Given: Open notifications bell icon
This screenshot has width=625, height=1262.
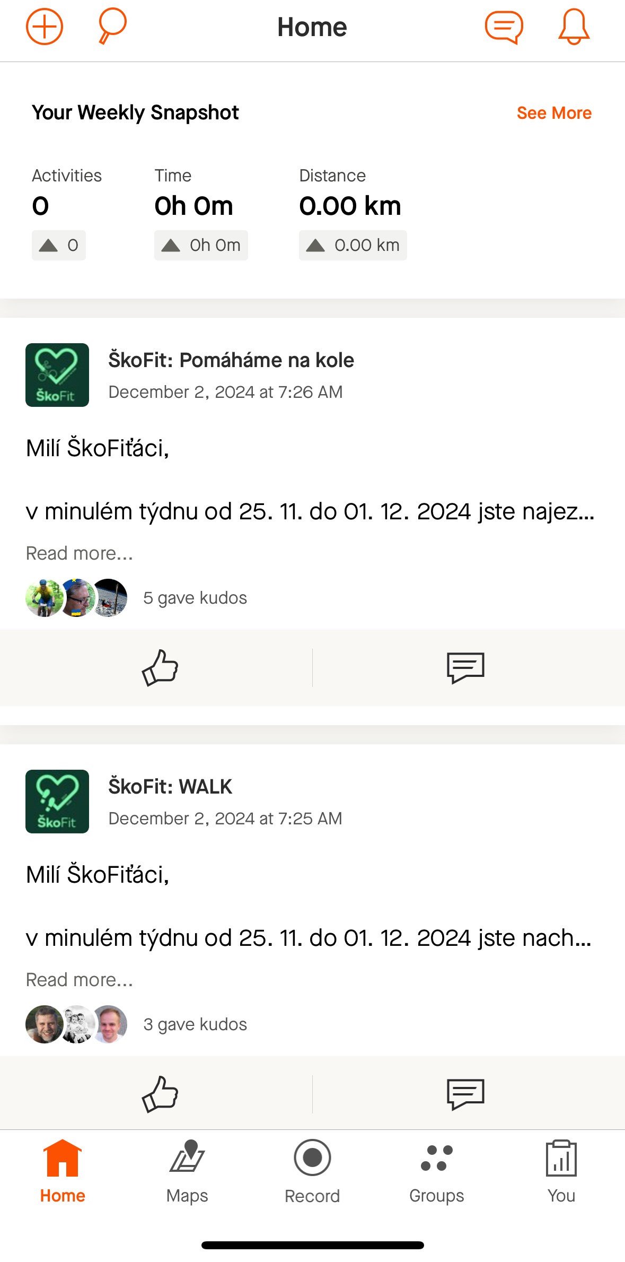Looking at the screenshot, I should tap(574, 27).
